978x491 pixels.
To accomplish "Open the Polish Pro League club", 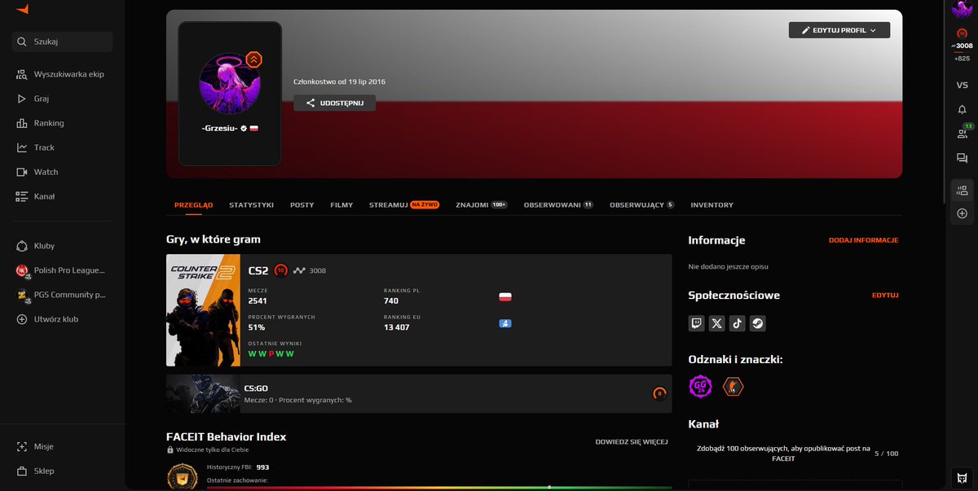I will tap(62, 270).
